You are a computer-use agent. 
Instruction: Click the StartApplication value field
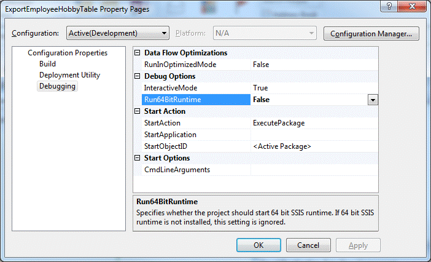tap(313, 135)
